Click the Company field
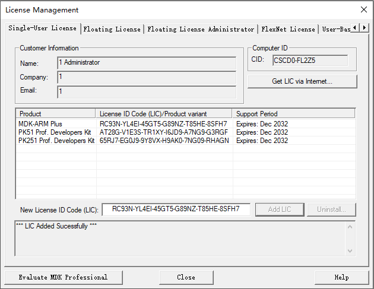The image size is (374, 289). click(x=147, y=77)
